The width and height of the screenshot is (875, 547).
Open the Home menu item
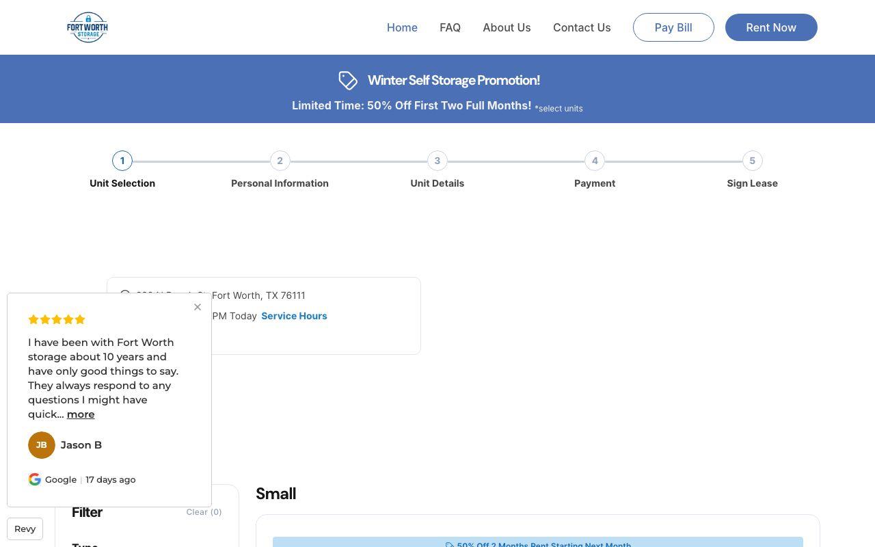coord(402,27)
